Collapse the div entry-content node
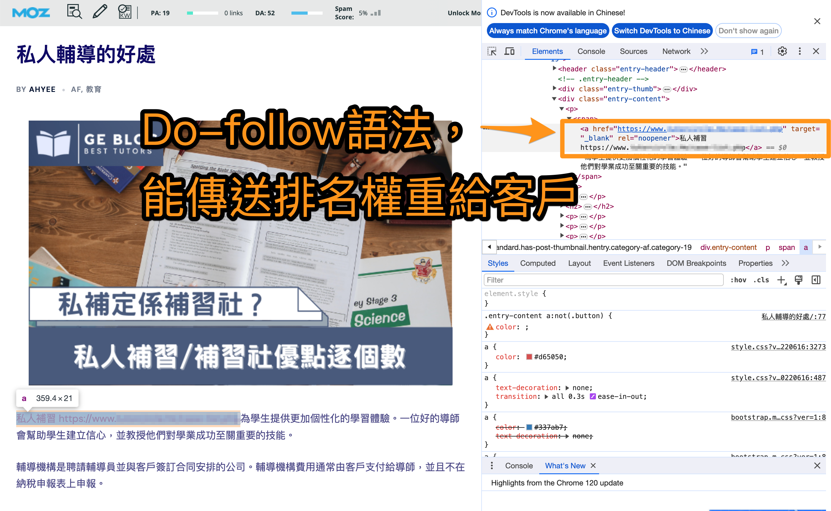The image size is (831, 511). (554, 99)
